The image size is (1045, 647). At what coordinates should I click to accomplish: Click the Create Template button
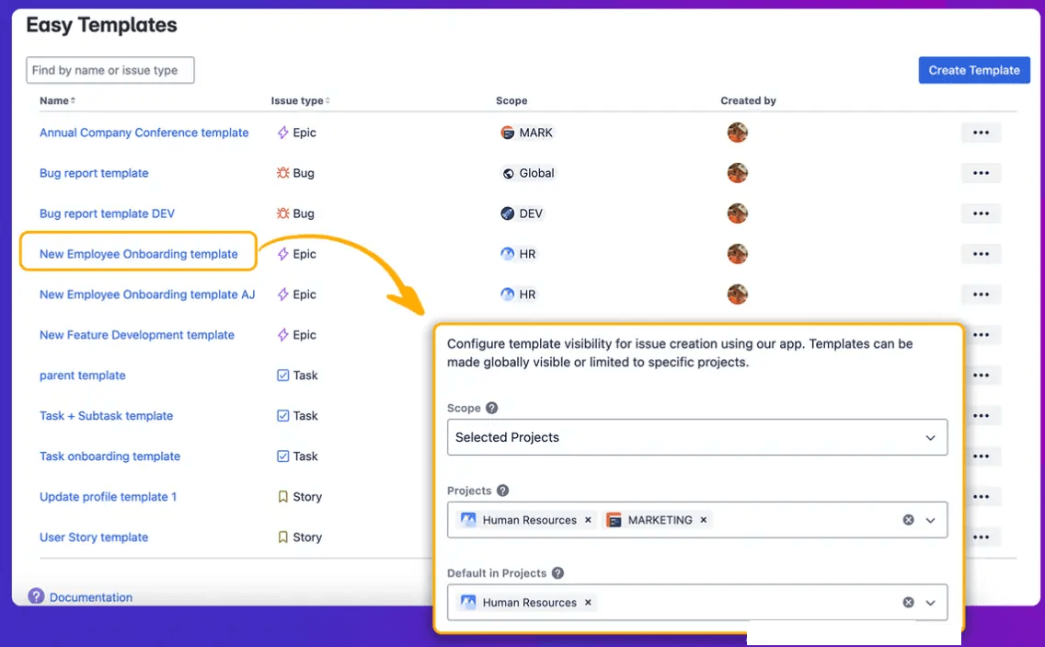click(973, 70)
